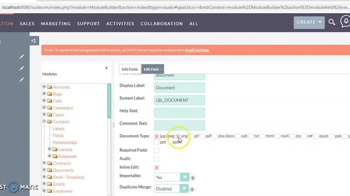Click the Calls folder icon
Viewport: 350px width, 196px height.
[50, 101]
